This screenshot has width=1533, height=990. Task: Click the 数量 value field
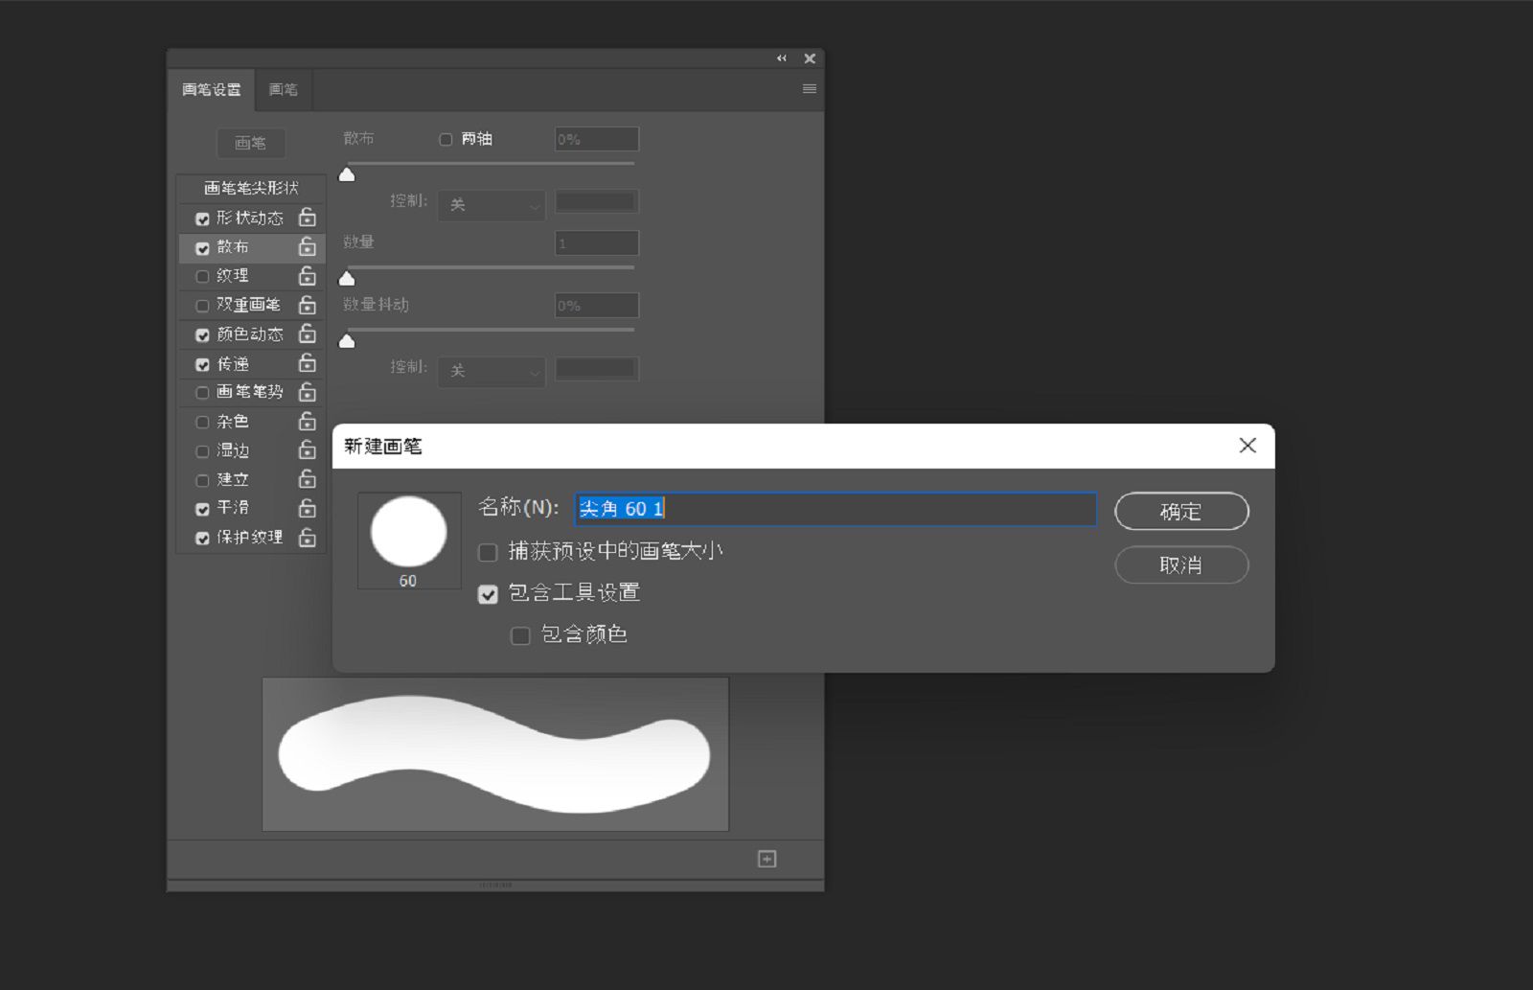[597, 243]
